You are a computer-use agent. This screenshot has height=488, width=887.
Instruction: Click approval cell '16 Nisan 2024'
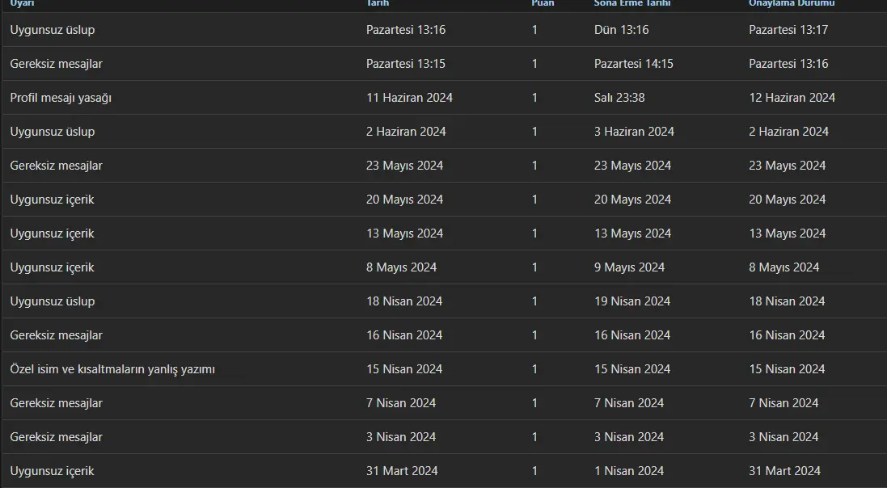coord(787,335)
